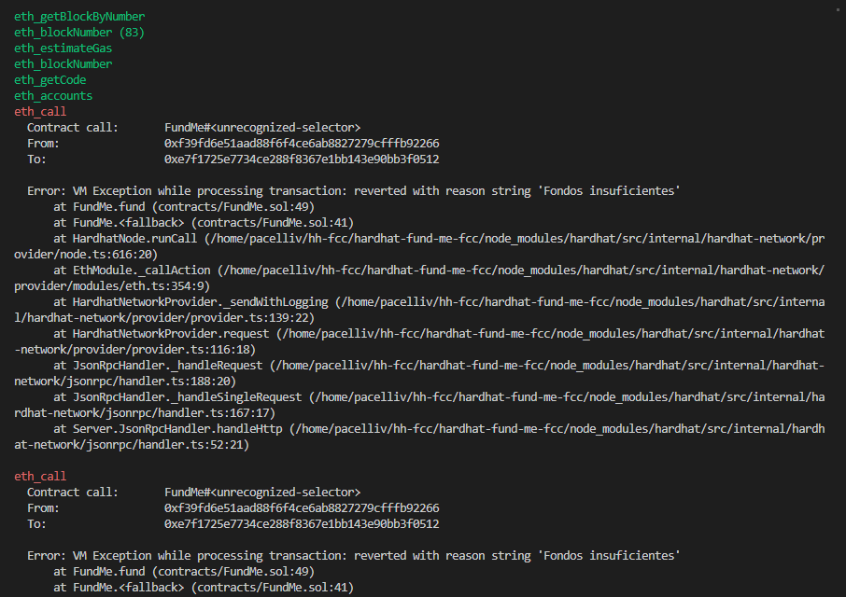Select 'provider/modules/eth.ts:354:9)' text
This screenshot has width=846, height=597.
click(x=112, y=286)
